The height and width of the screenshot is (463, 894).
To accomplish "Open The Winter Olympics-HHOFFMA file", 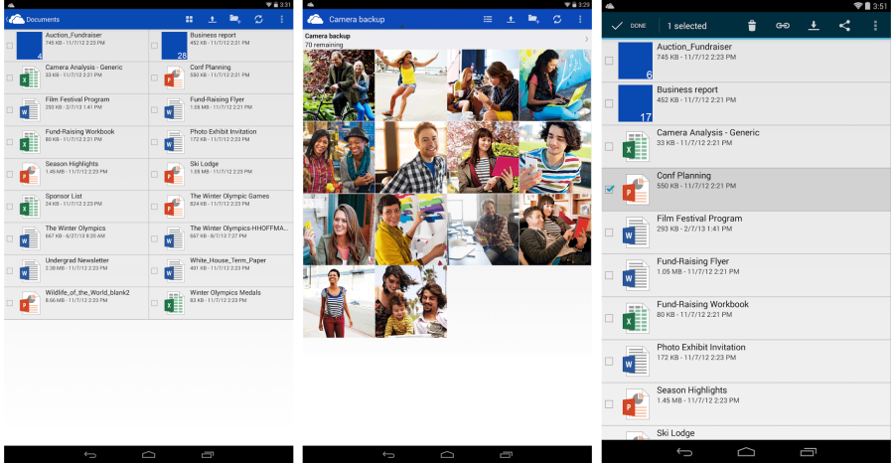I will (222, 238).
